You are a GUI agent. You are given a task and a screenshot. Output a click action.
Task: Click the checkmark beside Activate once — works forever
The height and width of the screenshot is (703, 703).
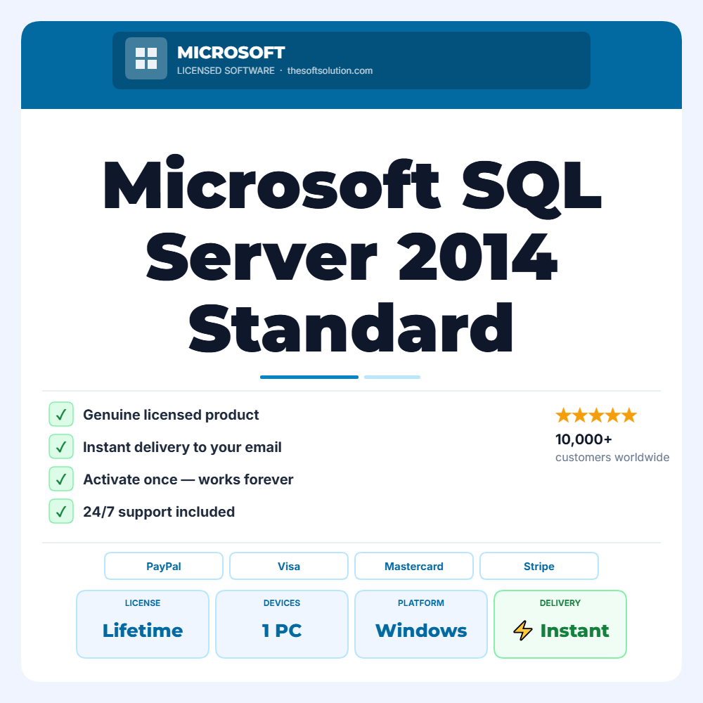point(61,479)
